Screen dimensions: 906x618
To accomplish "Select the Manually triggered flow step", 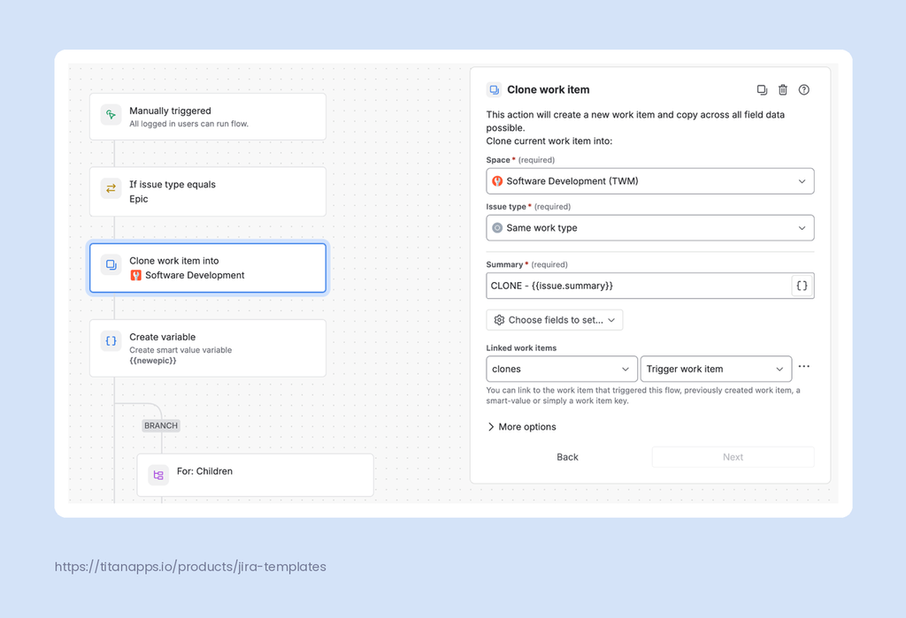I will tap(208, 117).
